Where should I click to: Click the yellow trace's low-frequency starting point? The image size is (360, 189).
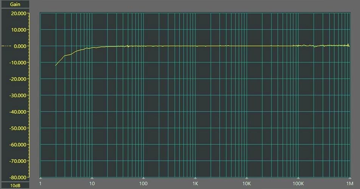click(56, 65)
